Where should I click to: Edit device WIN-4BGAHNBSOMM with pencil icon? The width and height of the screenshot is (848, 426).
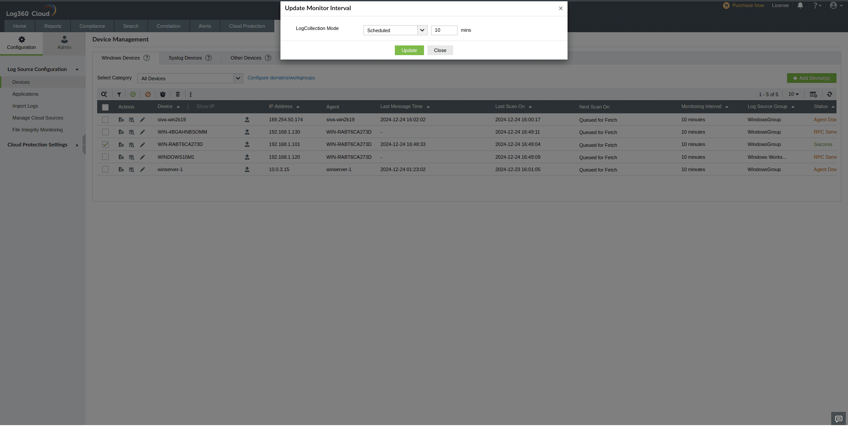tap(142, 132)
